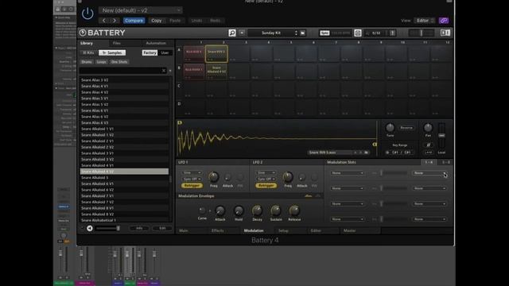Click the Modulation Envelope Attack knob

pos(220,211)
